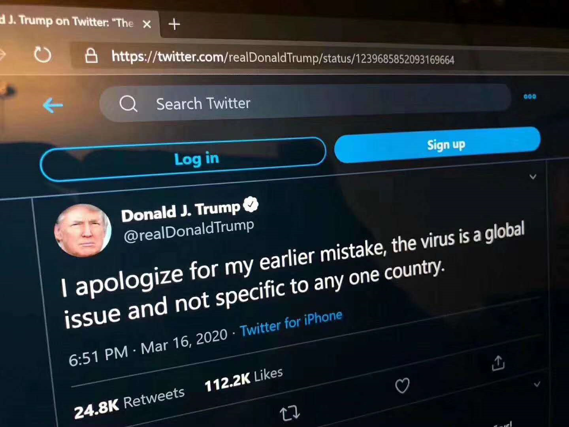Image resolution: width=569 pixels, height=427 pixels.
Task: Click the Retweet arrows icon
Action: (290, 413)
